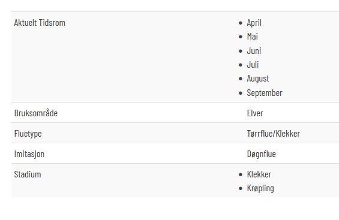Image resolution: width=339 pixels, height=220 pixels.
Task: Click the Bruksområde row label
Action: click(x=36, y=113)
